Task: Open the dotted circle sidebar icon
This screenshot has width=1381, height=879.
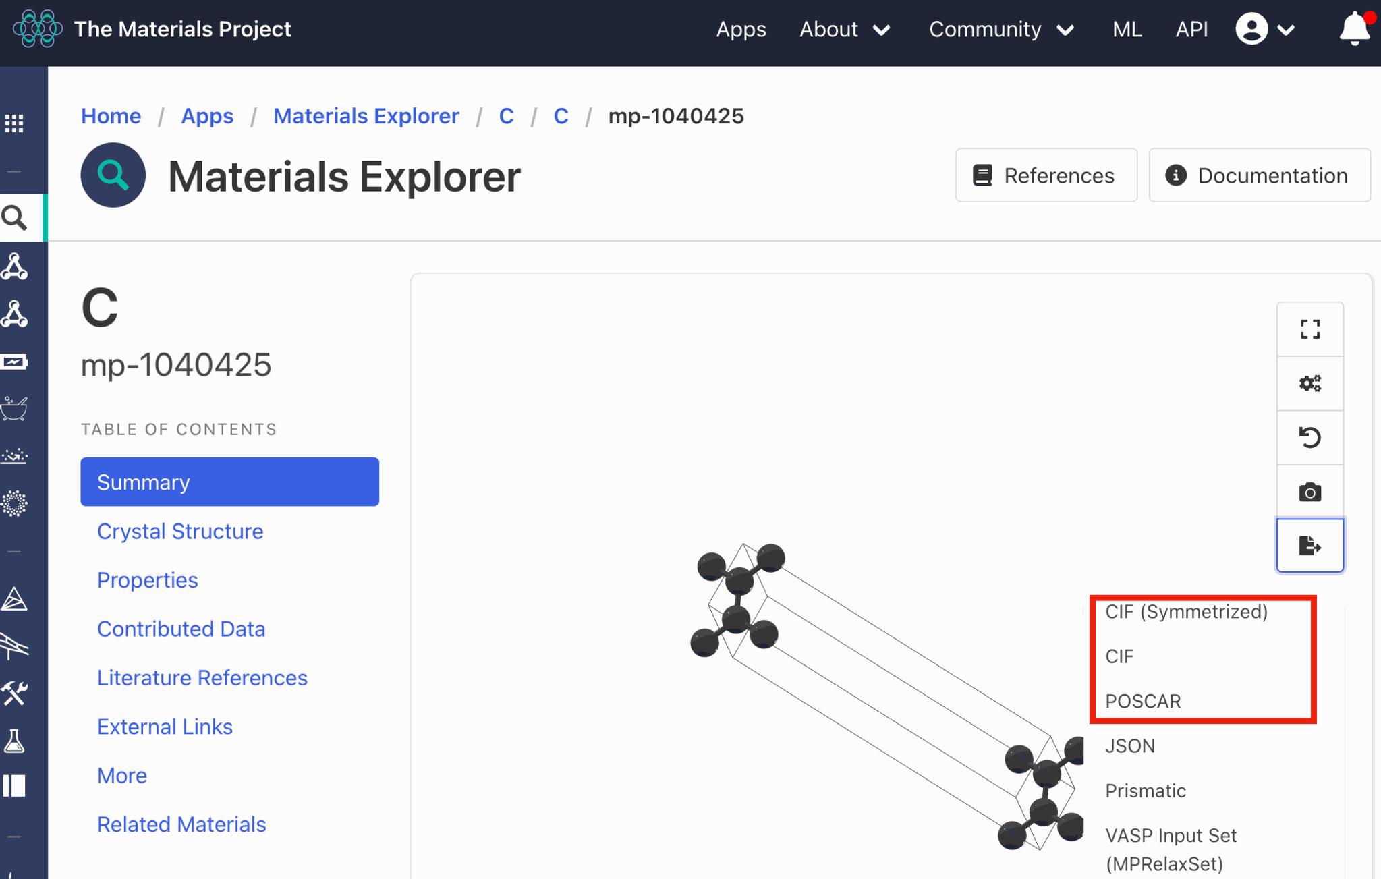Action: tap(14, 503)
